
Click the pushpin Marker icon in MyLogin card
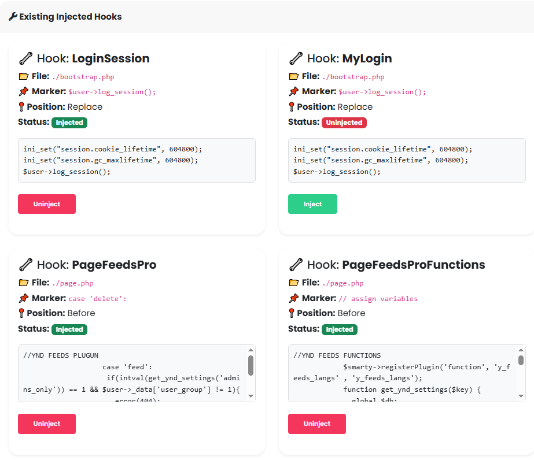tap(293, 91)
